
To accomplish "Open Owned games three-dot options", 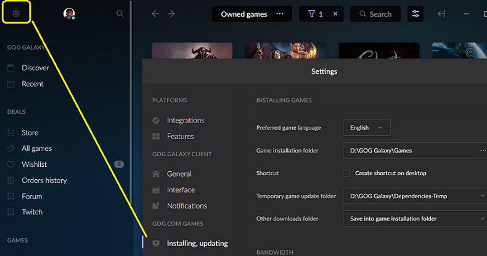I will click(x=280, y=14).
